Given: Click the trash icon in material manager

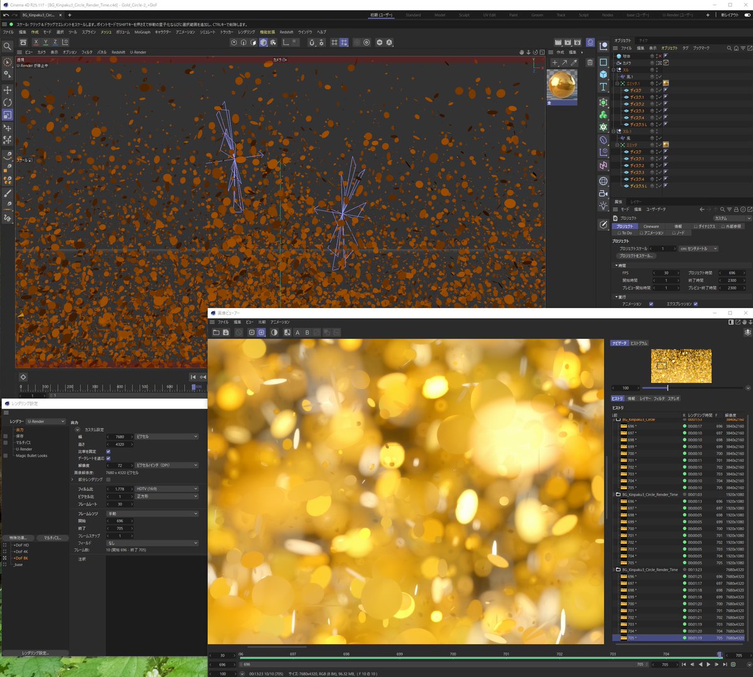Looking at the screenshot, I should pos(590,62).
